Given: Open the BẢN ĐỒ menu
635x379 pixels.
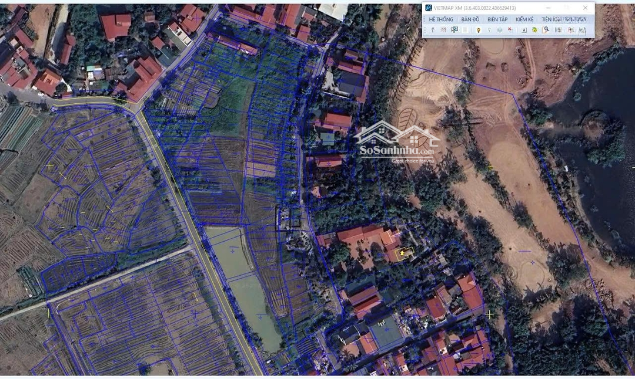Looking at the screenshot, I should (470, 19).
